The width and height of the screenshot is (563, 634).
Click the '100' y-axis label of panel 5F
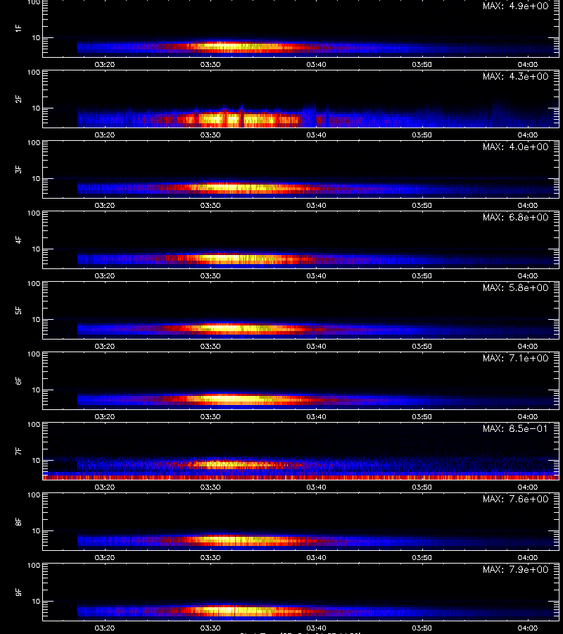(x=34, y=284)
